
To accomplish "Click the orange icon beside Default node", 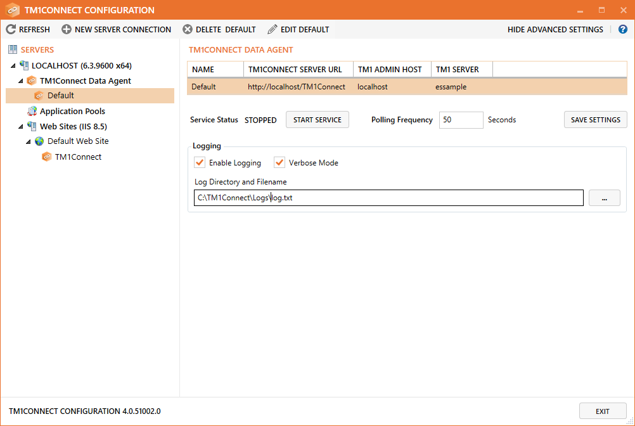I will (x=39, y=96).
